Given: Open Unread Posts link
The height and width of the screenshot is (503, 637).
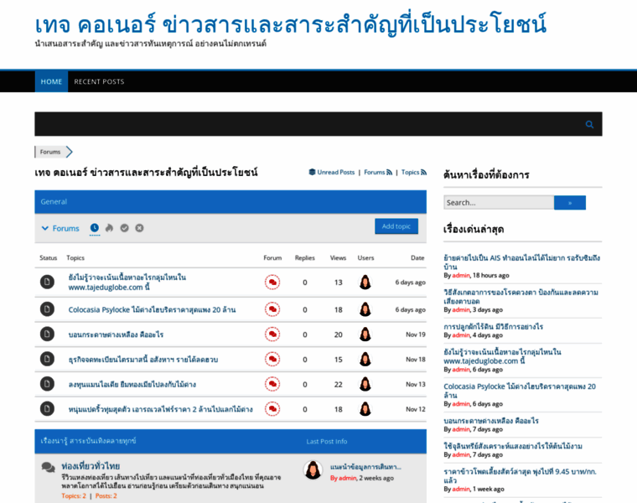Looking at the screenshot, I should coord(332,172).
